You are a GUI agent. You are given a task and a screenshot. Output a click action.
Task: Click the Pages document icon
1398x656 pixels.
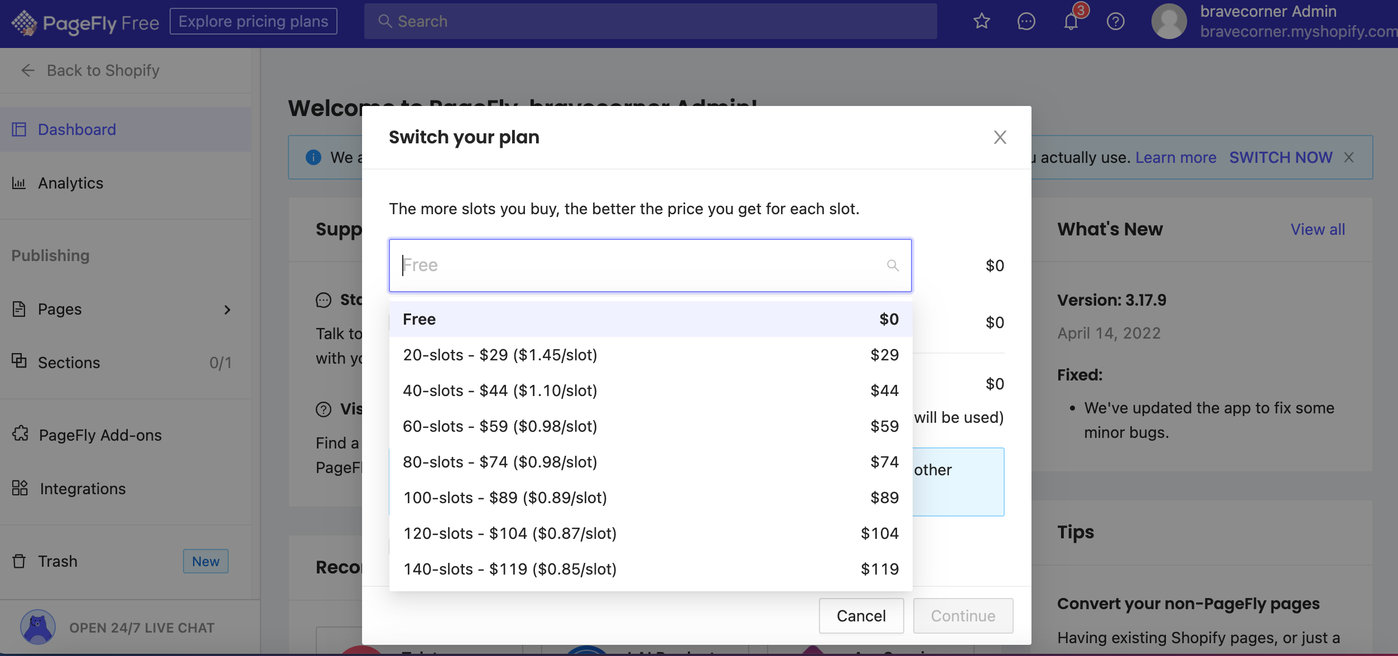19,309
